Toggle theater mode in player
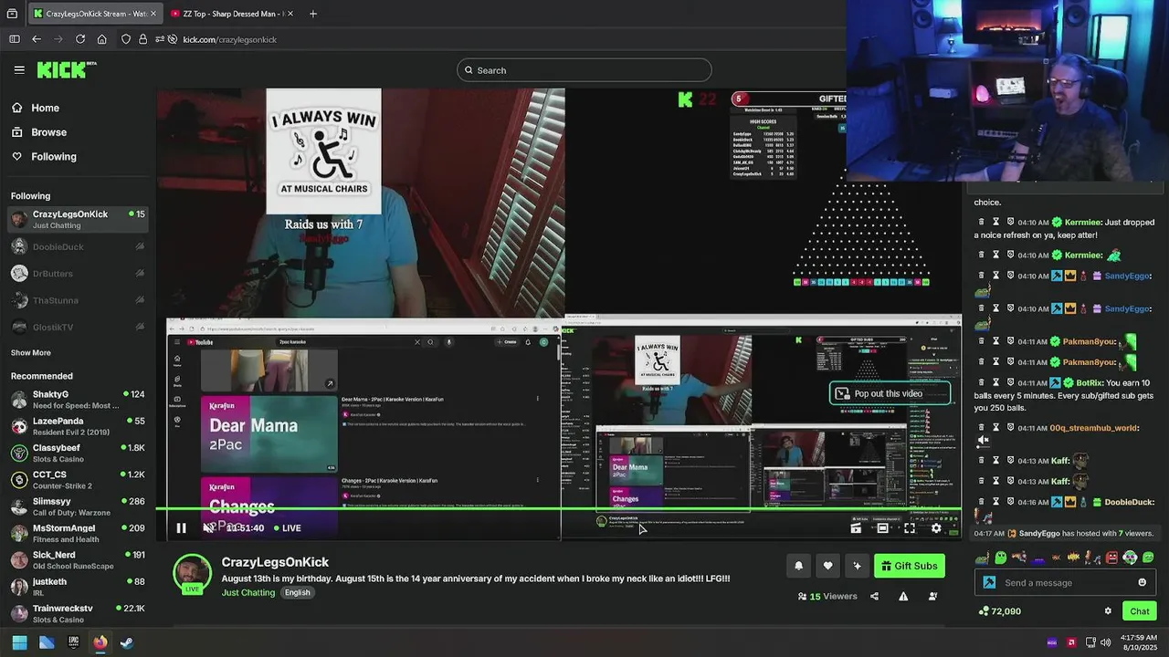The height and width of the screenshot is (657, 1169). click(x=882, y=527)
